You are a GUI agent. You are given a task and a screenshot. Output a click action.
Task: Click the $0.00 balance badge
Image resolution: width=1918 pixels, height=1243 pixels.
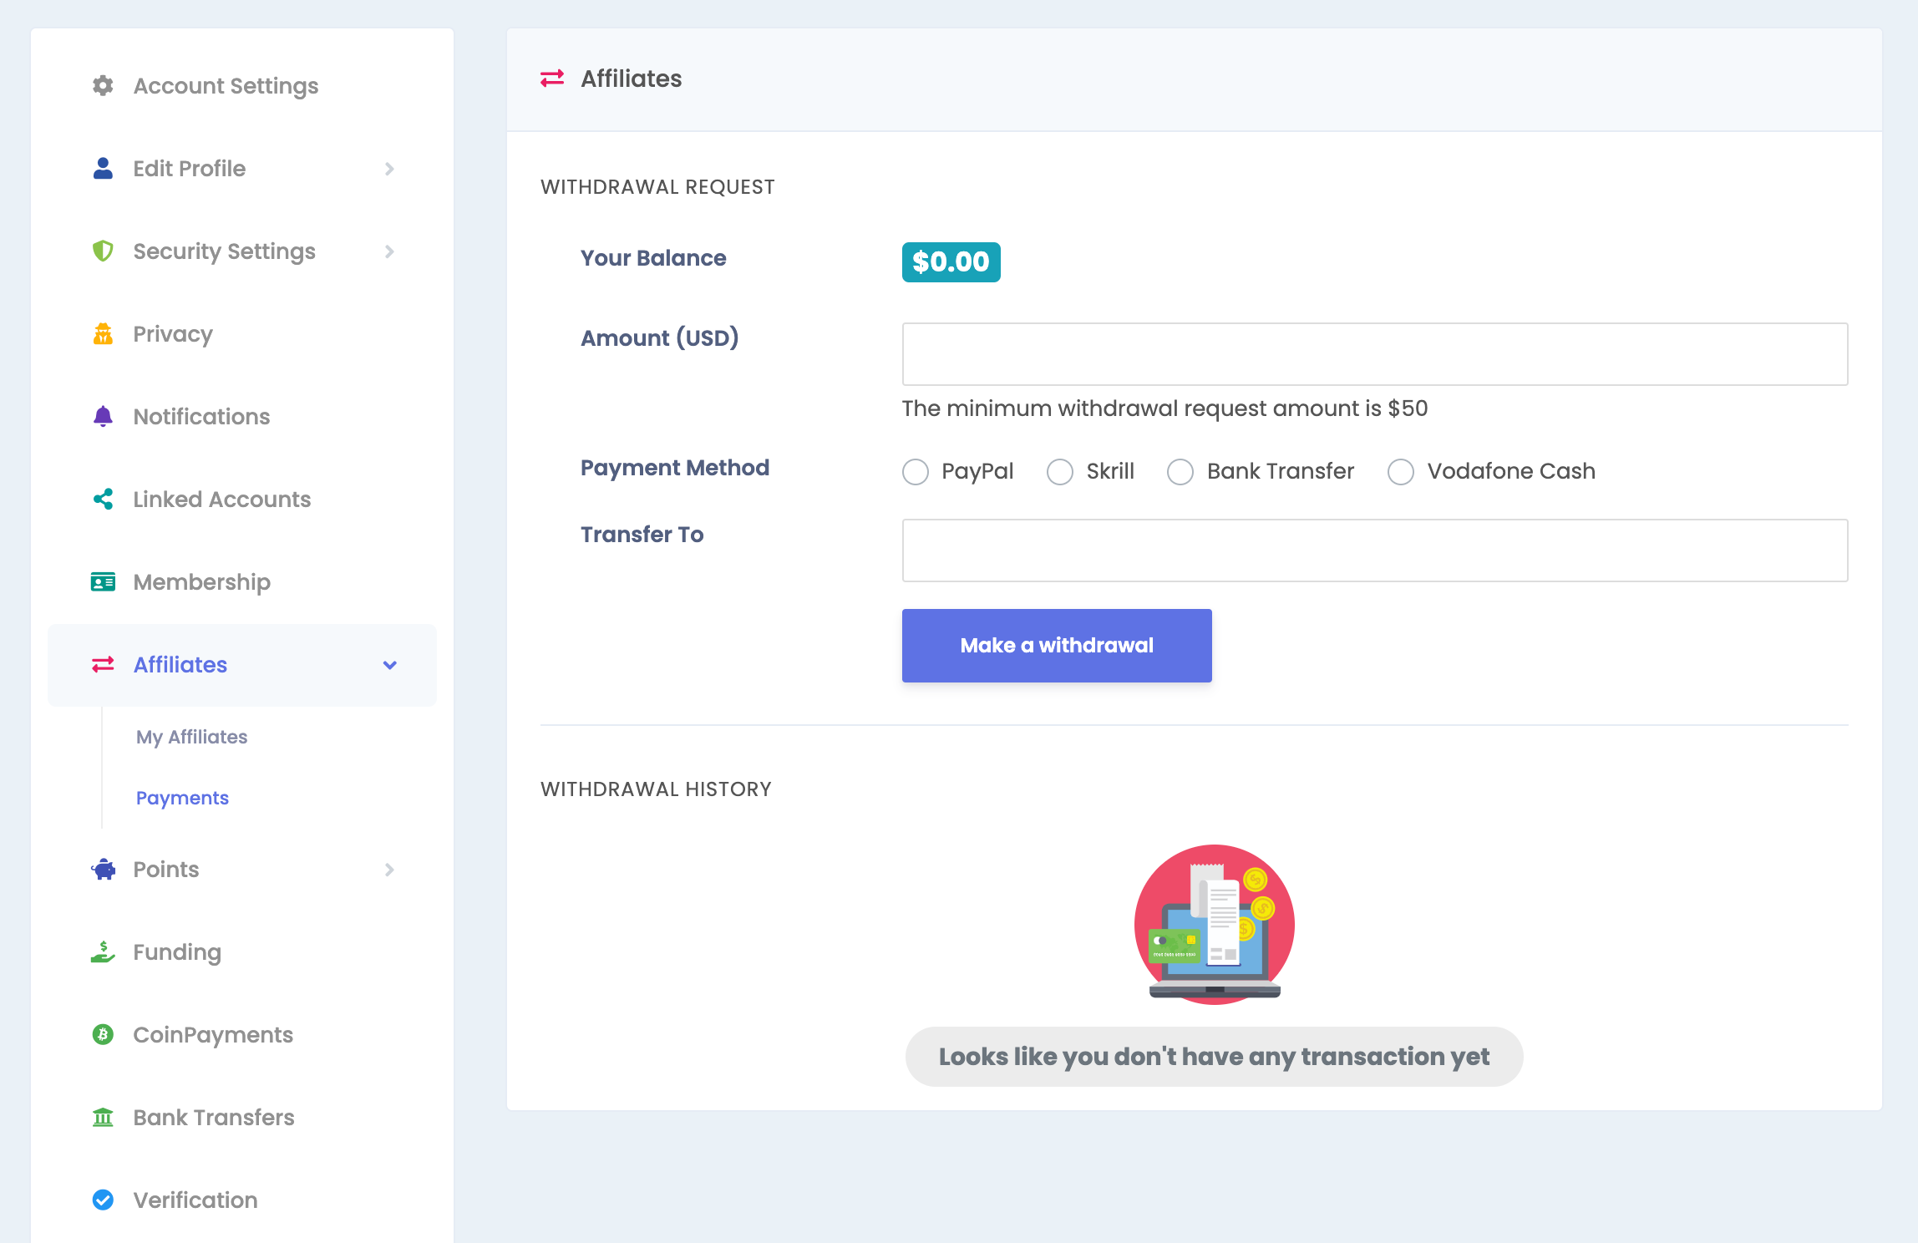951,262
